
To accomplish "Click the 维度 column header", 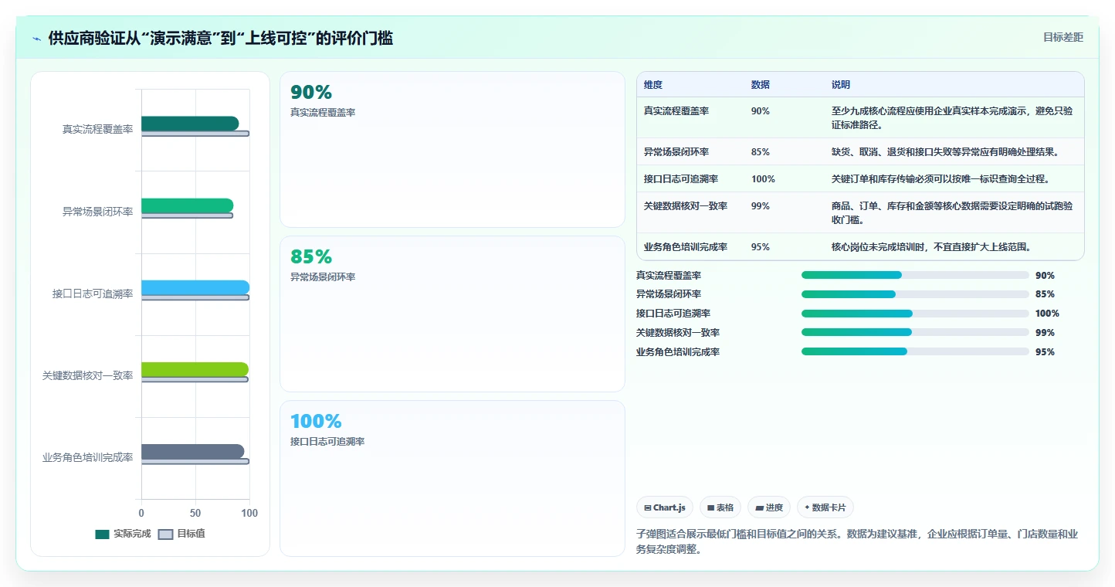I will click(653, 85).
